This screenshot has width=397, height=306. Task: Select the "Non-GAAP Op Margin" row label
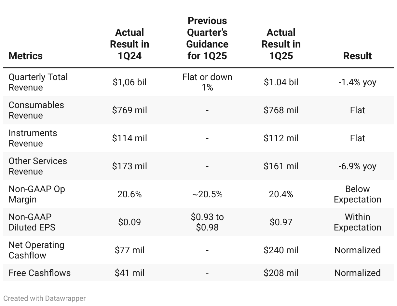pos(37,194)
